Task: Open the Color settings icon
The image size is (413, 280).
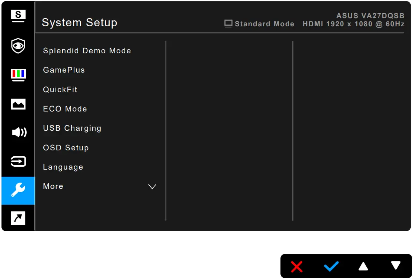Action: click(x=18, y=74)
